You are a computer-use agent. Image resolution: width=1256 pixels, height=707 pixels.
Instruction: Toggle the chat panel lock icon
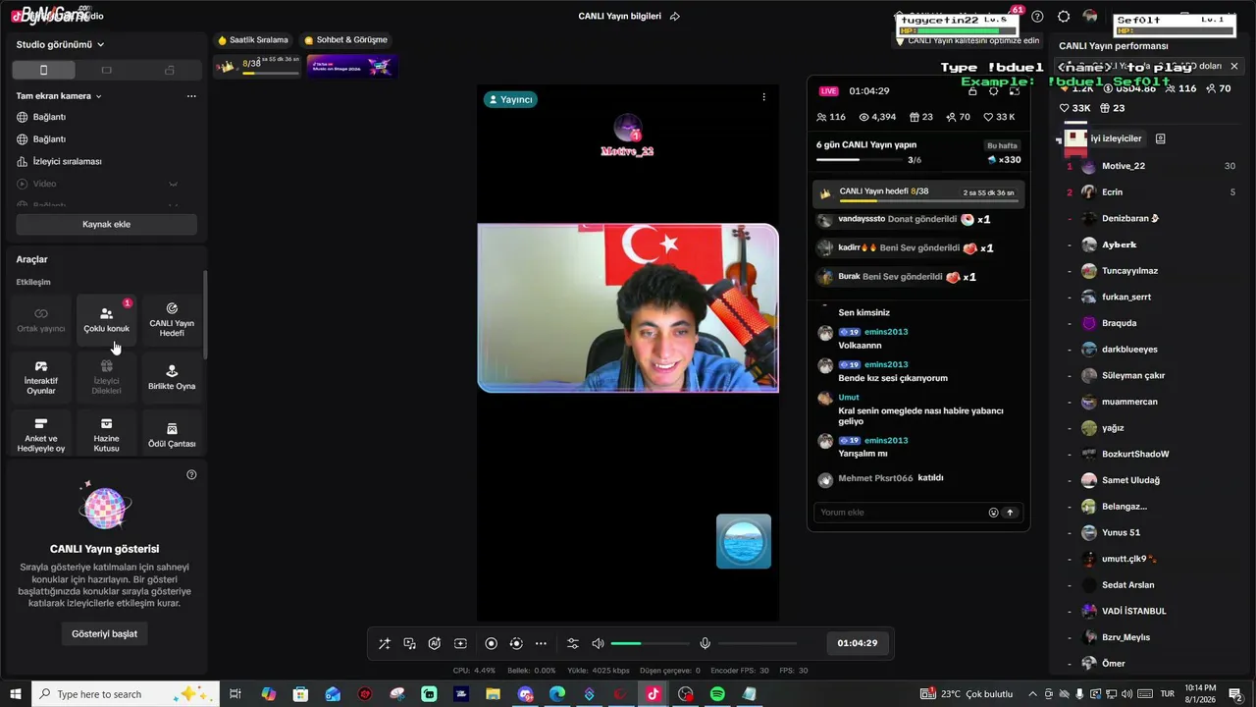[x=972, y=90]
